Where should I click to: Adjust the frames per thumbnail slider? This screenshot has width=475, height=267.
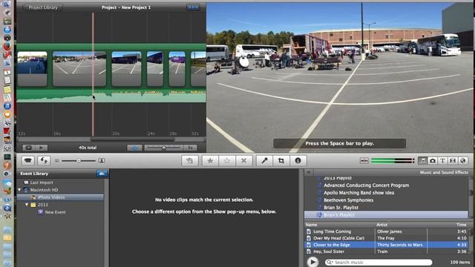164,148
